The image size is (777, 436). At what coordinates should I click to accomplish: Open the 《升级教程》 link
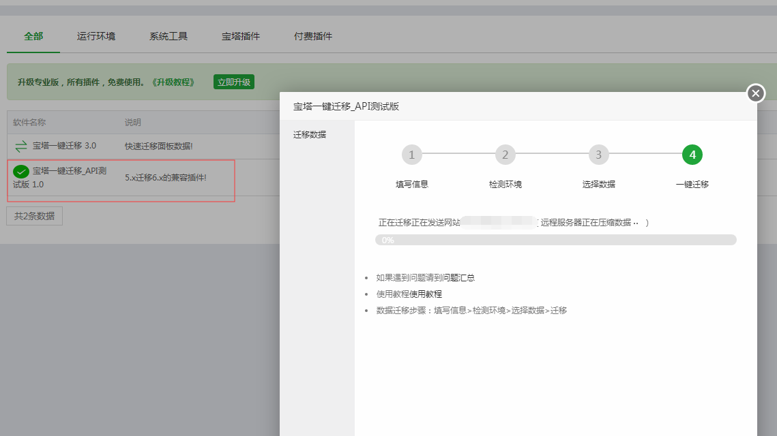point(173,82)
